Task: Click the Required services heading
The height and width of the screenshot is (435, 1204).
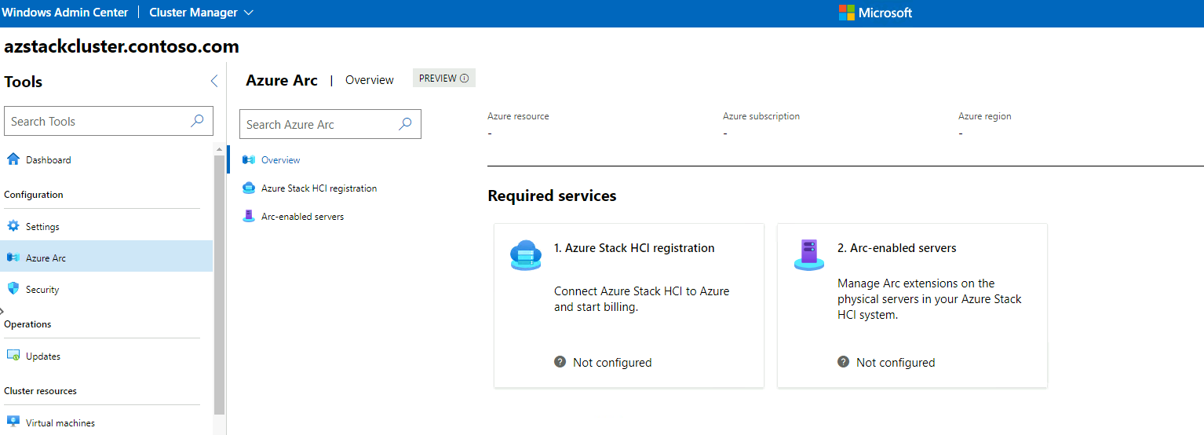Action: tap(552, 196)
